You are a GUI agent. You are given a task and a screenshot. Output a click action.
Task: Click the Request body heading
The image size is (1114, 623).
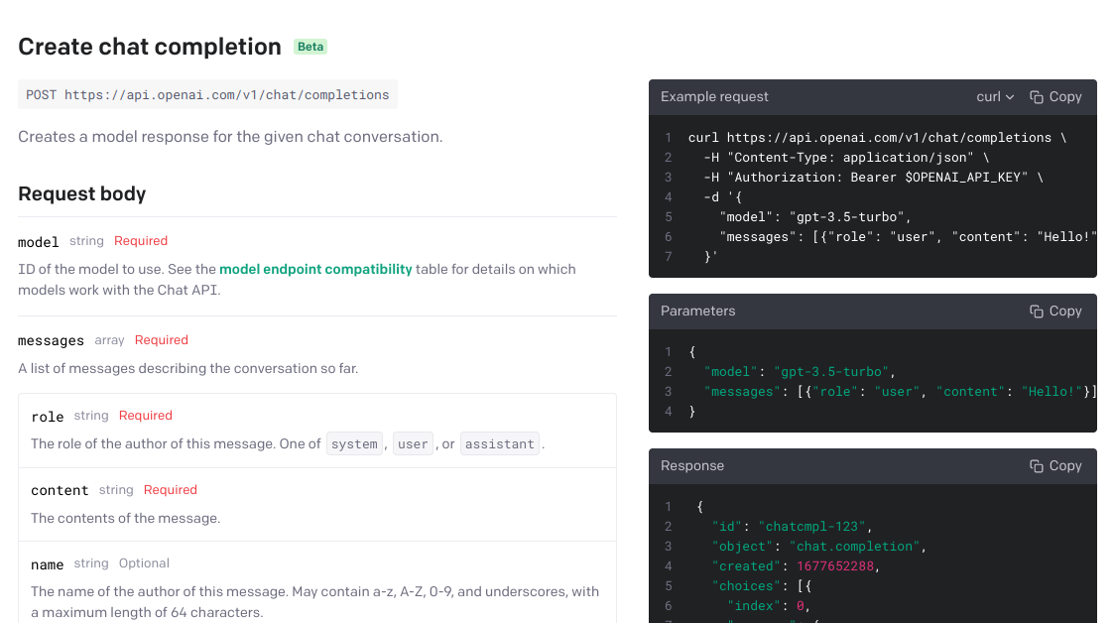pos(81,193)
